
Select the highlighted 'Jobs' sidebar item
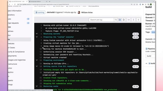click(20, 39)
